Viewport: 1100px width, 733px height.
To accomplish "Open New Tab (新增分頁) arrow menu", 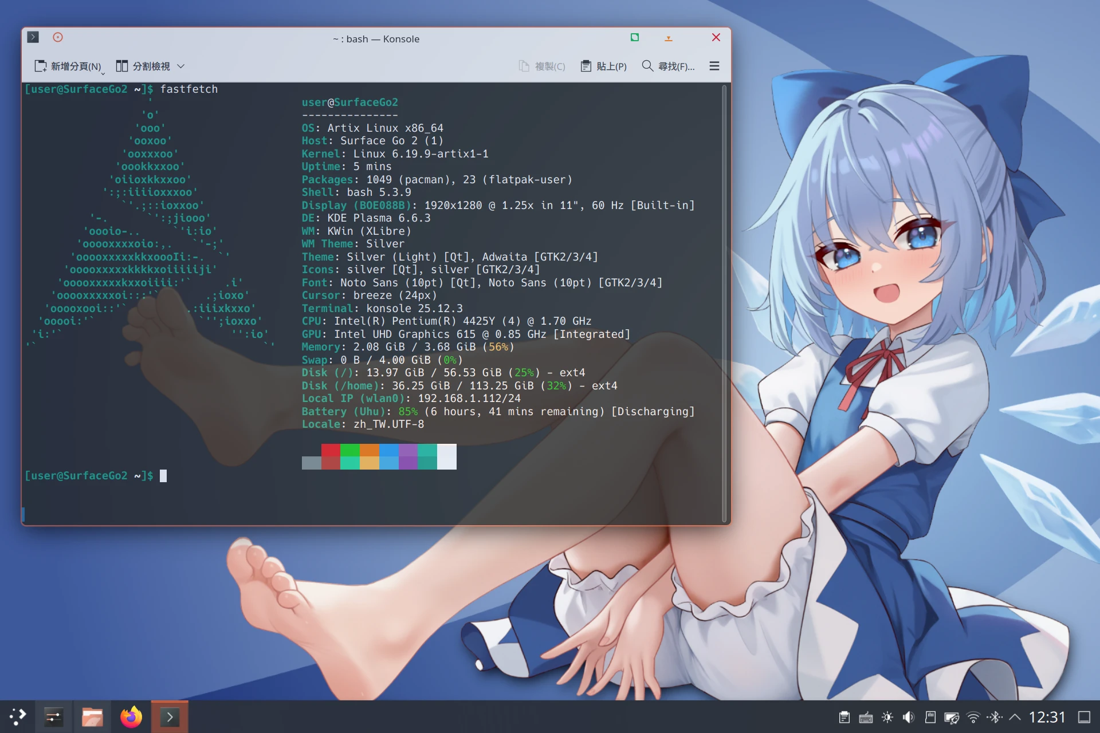I will (x=103, y=73).
